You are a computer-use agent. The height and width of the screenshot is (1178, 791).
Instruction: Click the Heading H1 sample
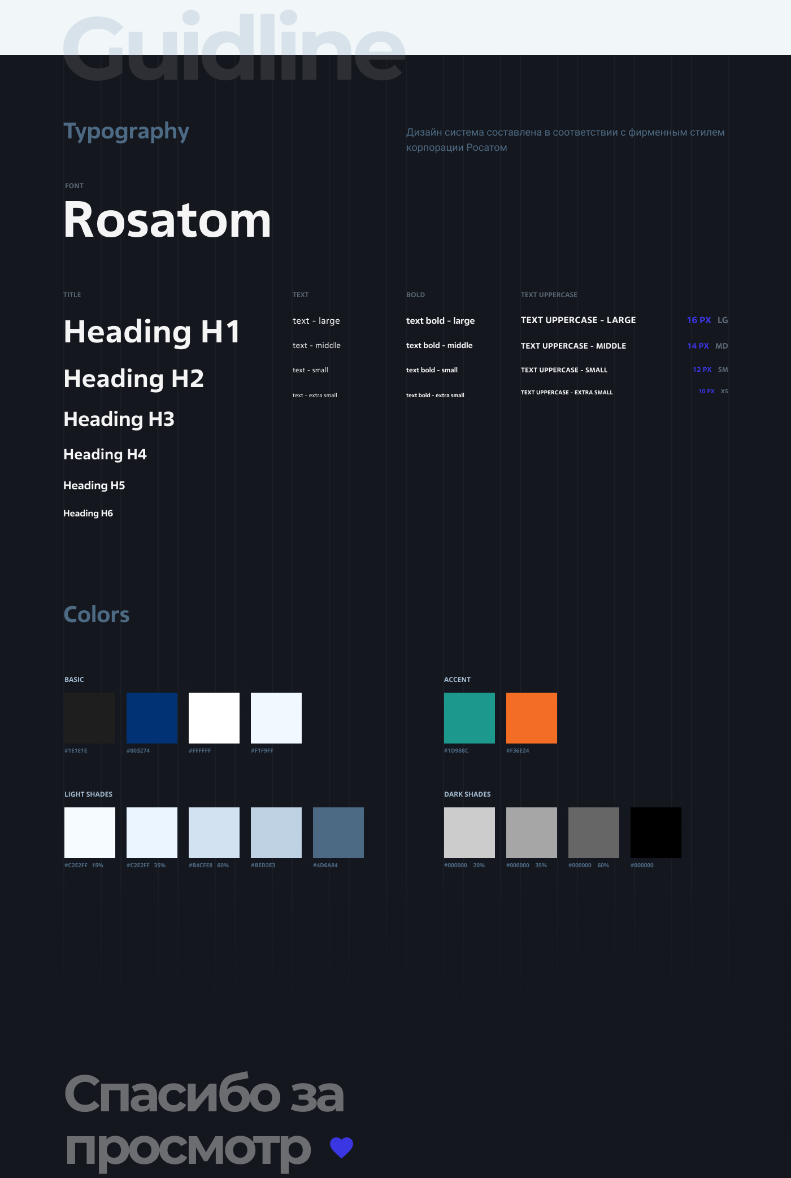click(152, 332)
